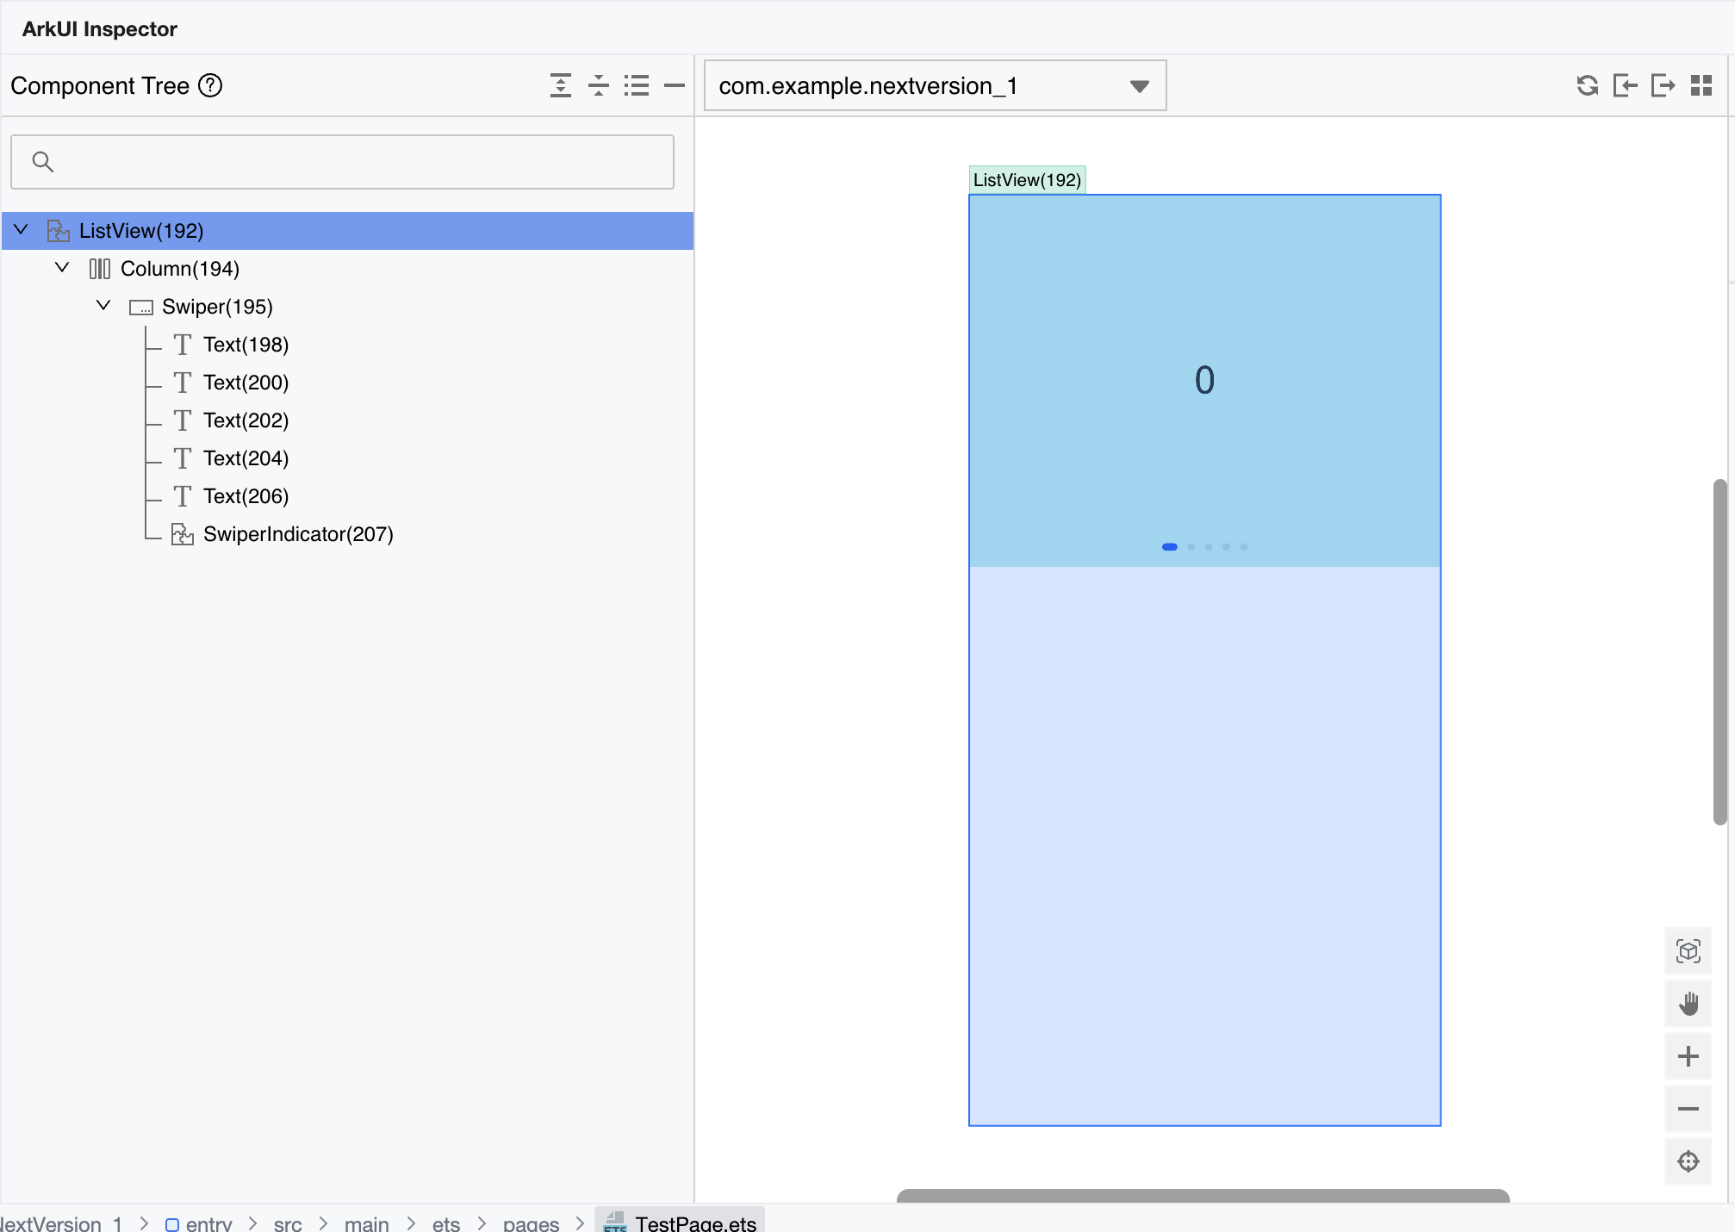Click the ListView(192) node icon
Viewport: 1735px width, 1232px height.
click(x=59, y=231)
